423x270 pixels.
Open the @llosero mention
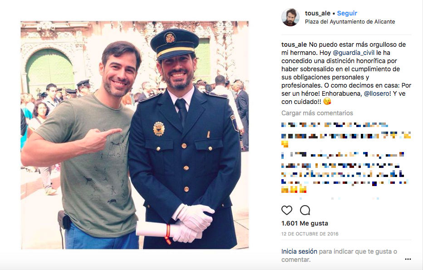point(377,93)
